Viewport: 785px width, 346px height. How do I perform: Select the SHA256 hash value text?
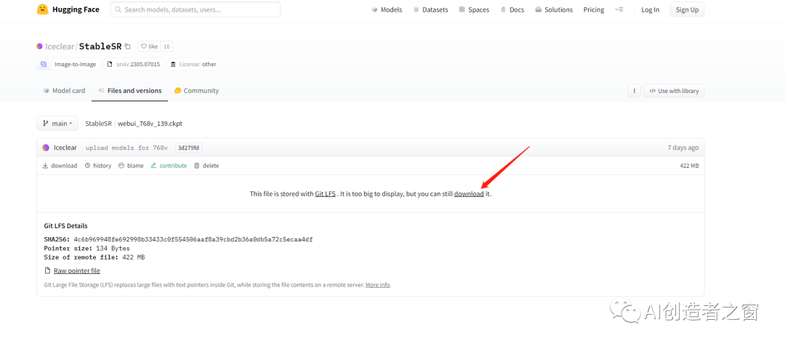point(193,239)
